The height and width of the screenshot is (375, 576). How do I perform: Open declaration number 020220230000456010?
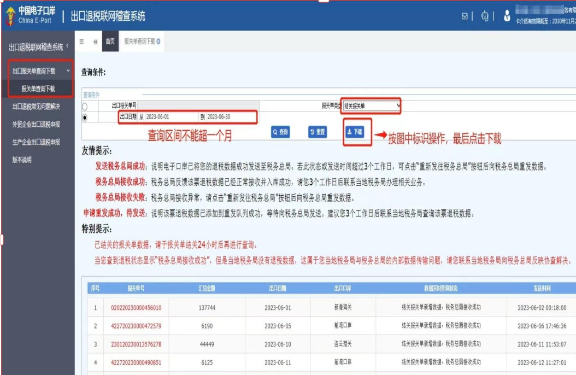[136, 308]
